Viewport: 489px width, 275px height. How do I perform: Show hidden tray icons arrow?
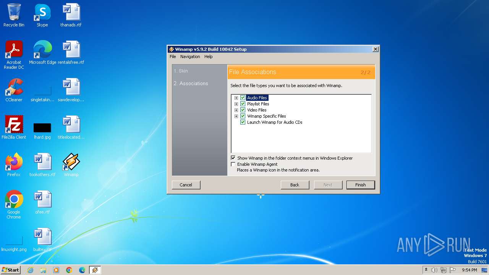[x=426, y=270]
